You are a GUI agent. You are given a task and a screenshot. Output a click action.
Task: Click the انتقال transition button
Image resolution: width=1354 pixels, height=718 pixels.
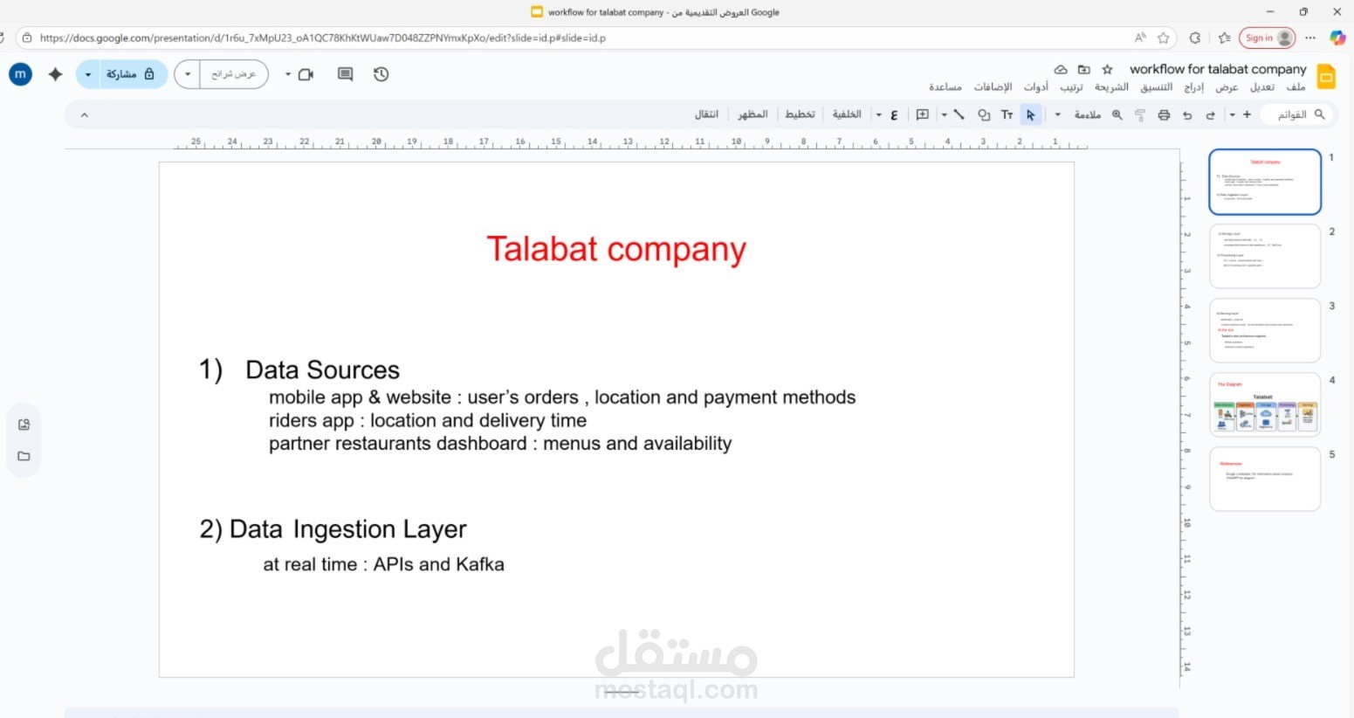(706, 114)
